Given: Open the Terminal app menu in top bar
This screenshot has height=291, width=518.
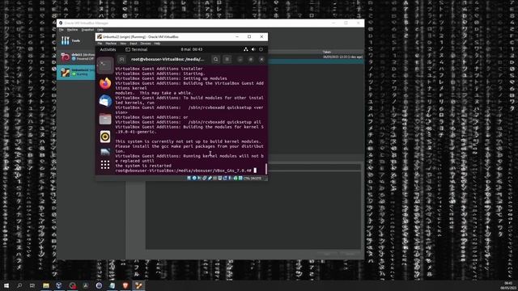Looking at the screenshot, I should 137,49.
